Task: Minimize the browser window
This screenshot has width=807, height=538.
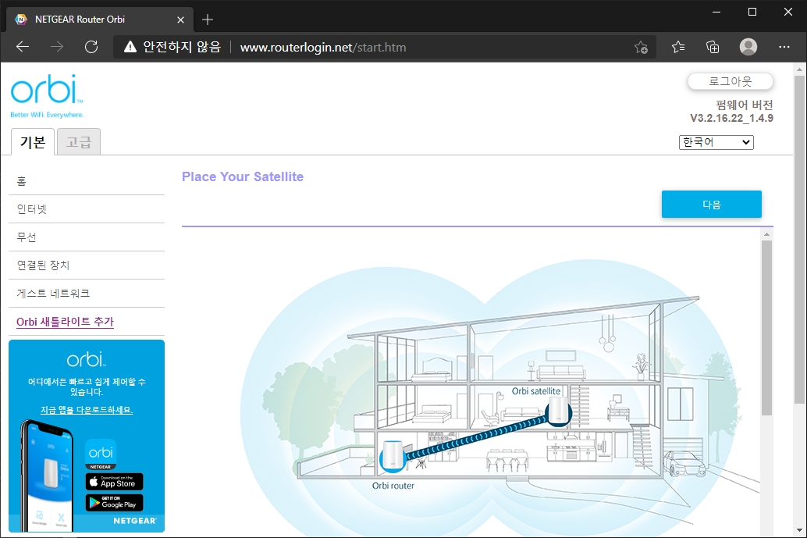Action: pyautogui.click(x=716, y=12)
